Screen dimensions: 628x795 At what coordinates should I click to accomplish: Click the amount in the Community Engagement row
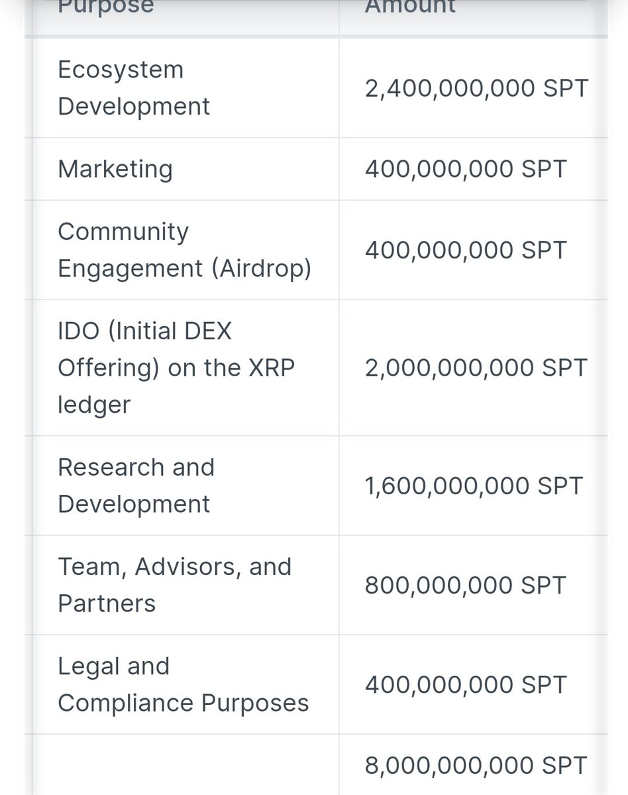tap(466, 250)
